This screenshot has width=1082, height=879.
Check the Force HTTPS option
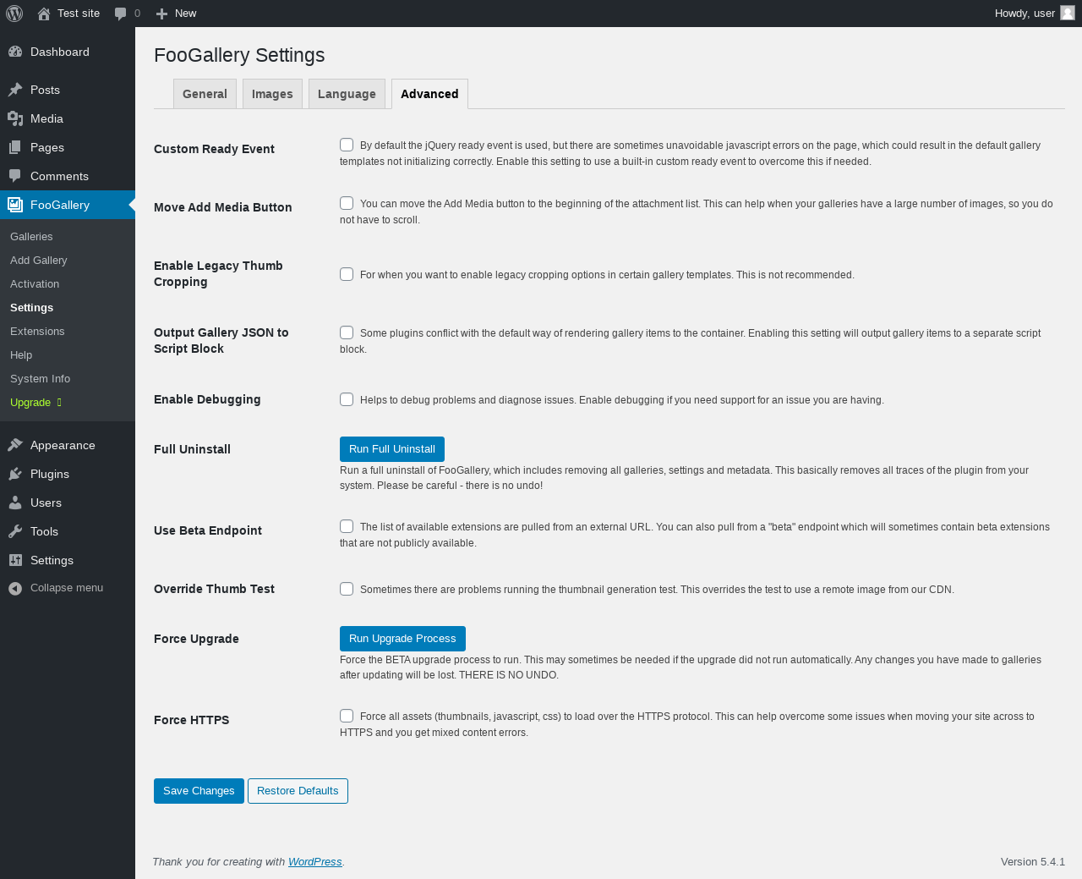click(x=347, y=716)
